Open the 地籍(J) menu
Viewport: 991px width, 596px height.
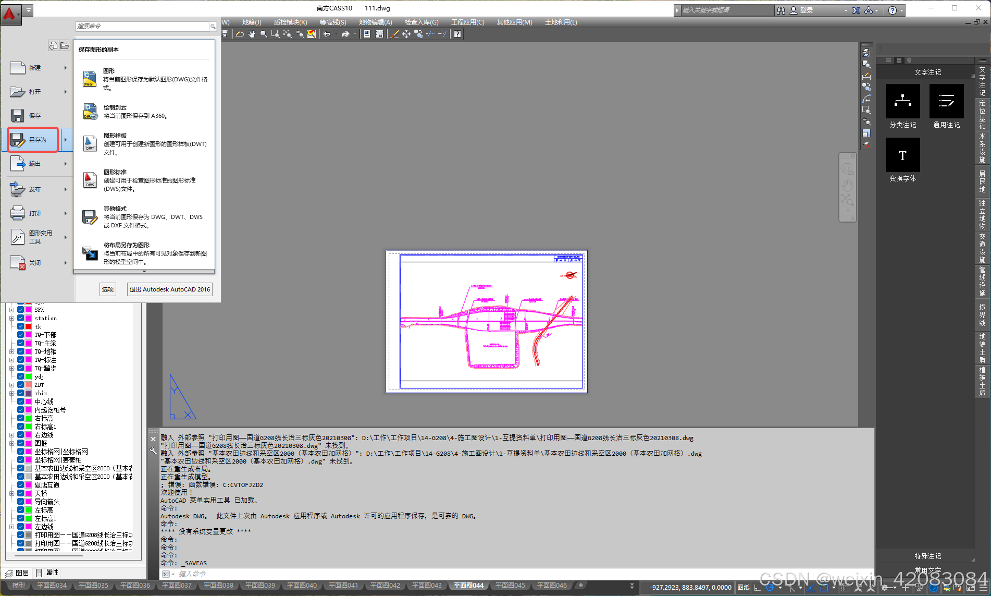tap(252, 22)
